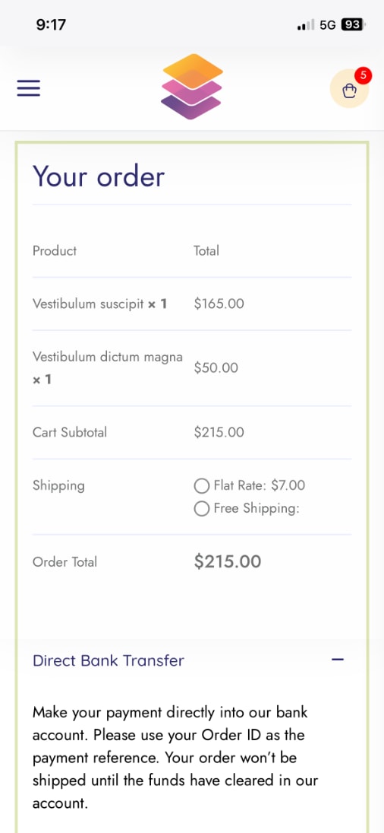This screenshot has width=384, height=833.
Task: Tap the Vestibulum suscipit product row
Action: pyautogui.click(x=192, y=304)
